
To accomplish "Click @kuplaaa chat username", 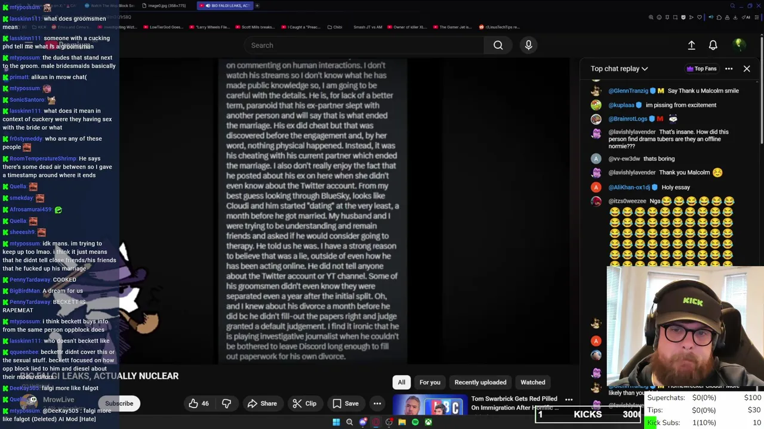I will (x=621, y=105).
